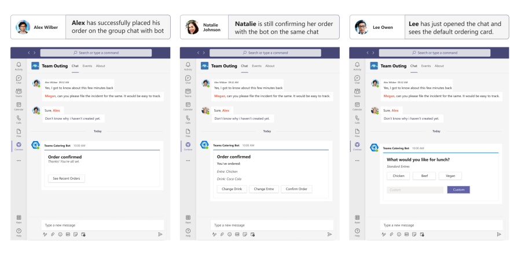521x259 pixels.
Task: Open more apps ellipsis in Alex's sidebar
Action: (x=19, y=161)
